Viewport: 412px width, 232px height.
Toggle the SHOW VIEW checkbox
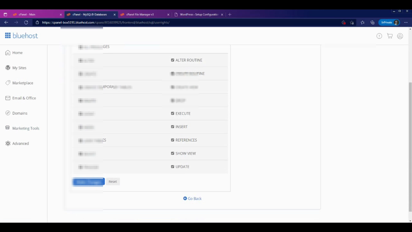tap(173, 153)
